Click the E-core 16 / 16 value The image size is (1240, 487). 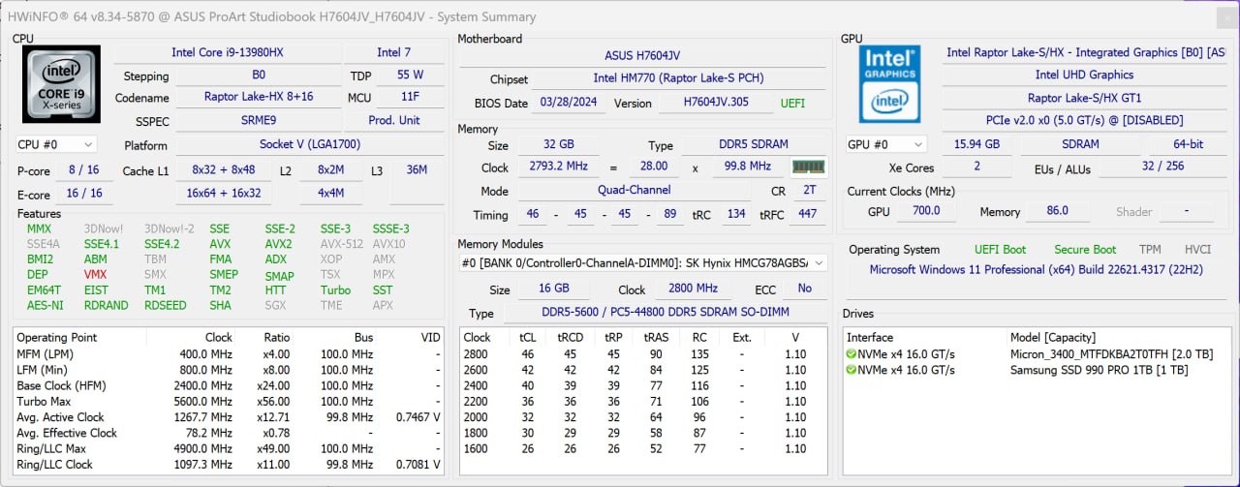84,193
